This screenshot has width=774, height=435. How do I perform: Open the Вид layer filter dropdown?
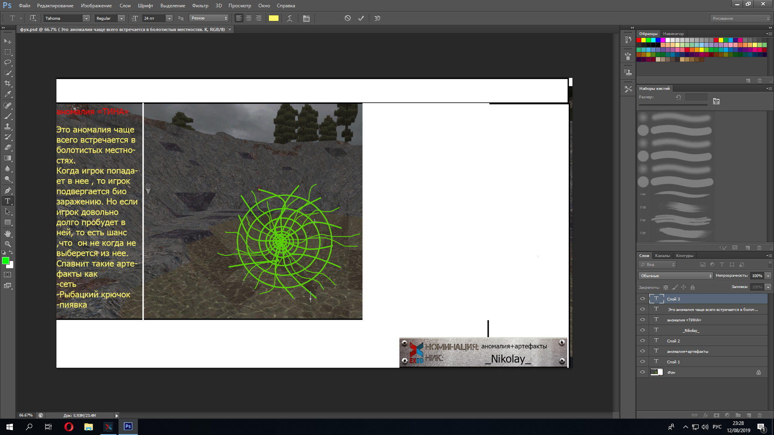[x=657, y=265]
